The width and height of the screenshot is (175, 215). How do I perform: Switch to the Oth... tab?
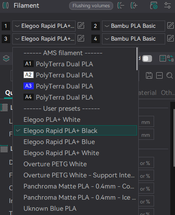click(x=168, y=93)
